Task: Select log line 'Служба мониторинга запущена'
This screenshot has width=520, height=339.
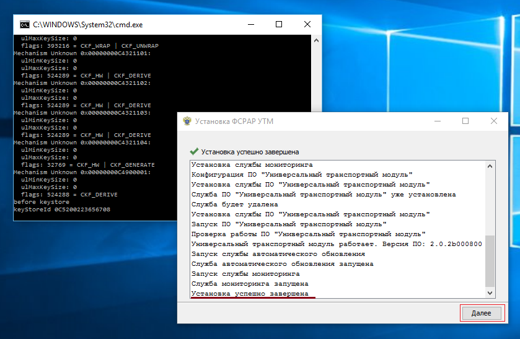Action: (250, 284)
